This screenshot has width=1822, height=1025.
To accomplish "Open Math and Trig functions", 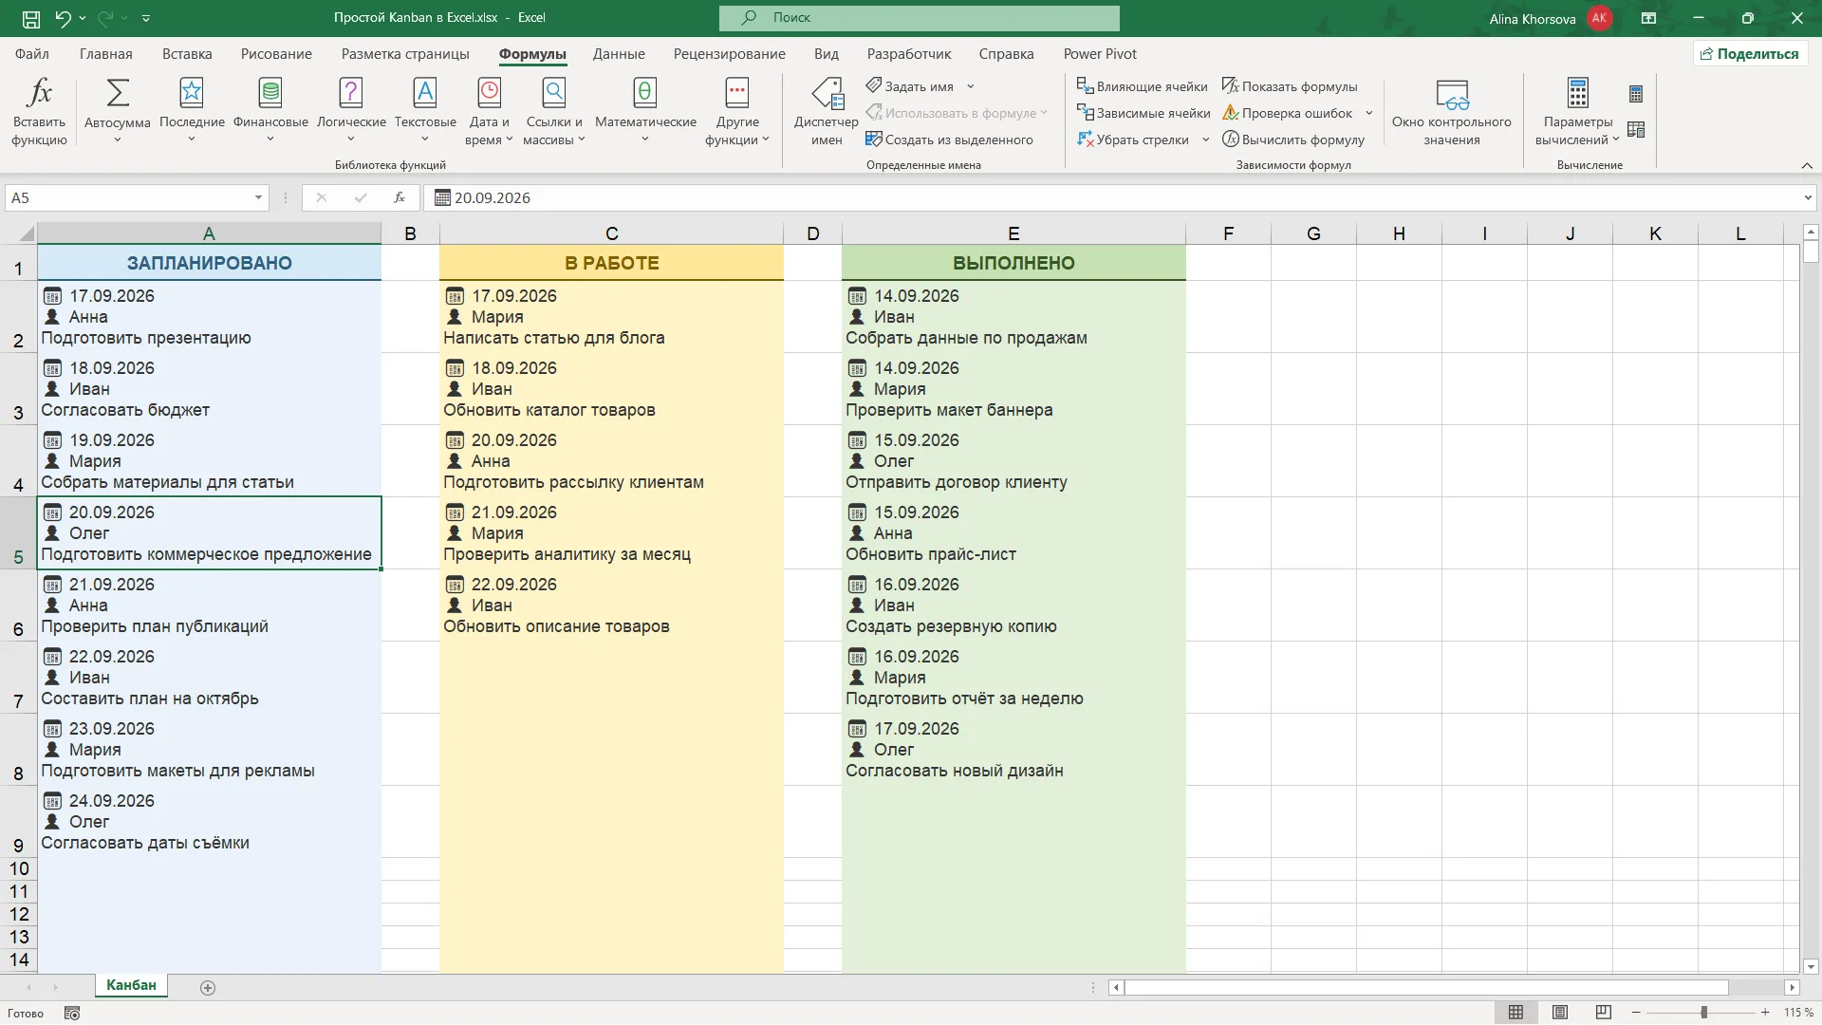I will (645, 112).
